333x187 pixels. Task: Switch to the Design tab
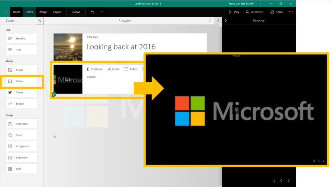(x=43, y=12)
